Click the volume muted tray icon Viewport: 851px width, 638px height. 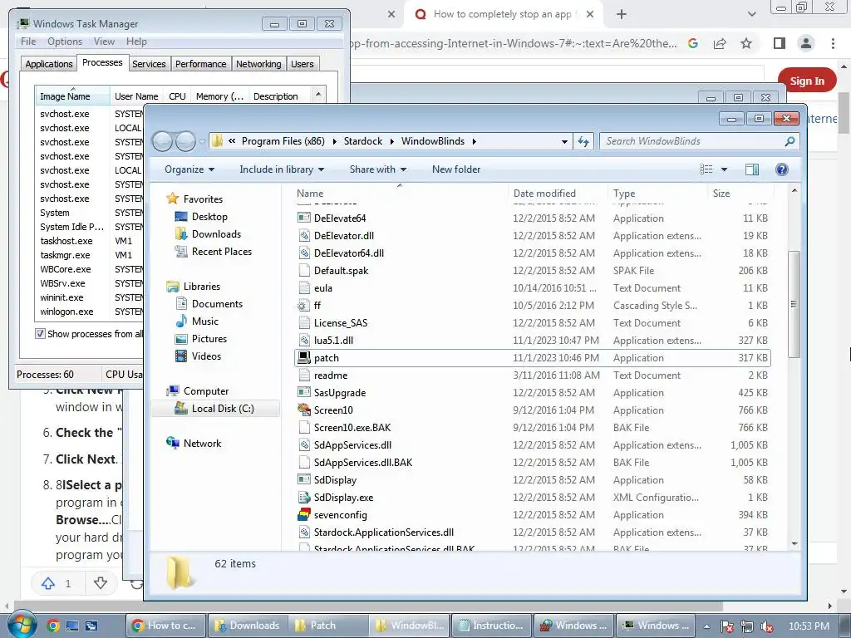click(x=767, y=626)
